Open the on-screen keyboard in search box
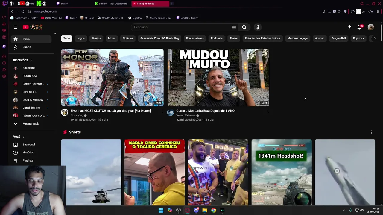Image resolution: width=383 pixels, height=215 pixels. point(234,27)
